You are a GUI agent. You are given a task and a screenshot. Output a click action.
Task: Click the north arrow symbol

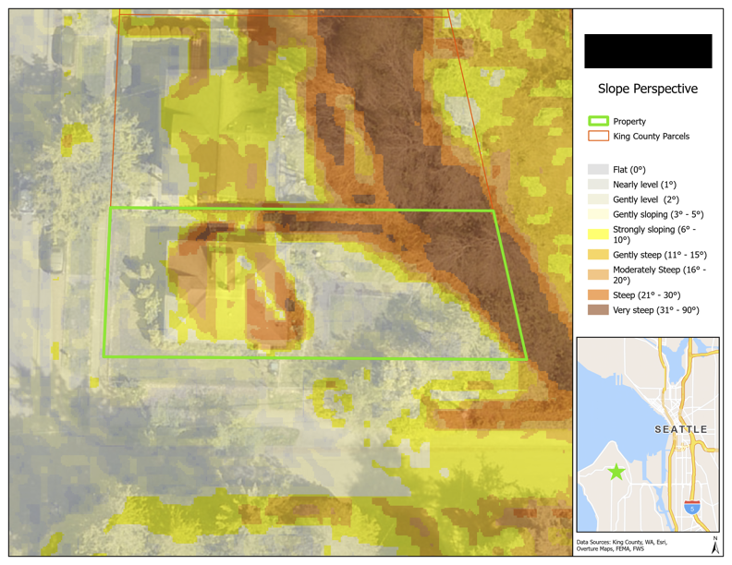[x=715, y=545]
